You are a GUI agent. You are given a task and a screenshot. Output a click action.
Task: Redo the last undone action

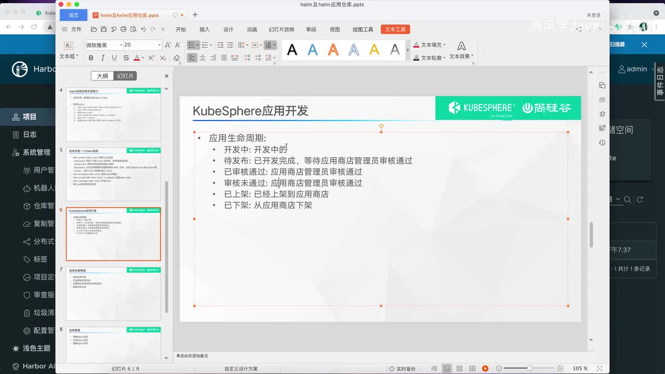(x=152, y=30)
